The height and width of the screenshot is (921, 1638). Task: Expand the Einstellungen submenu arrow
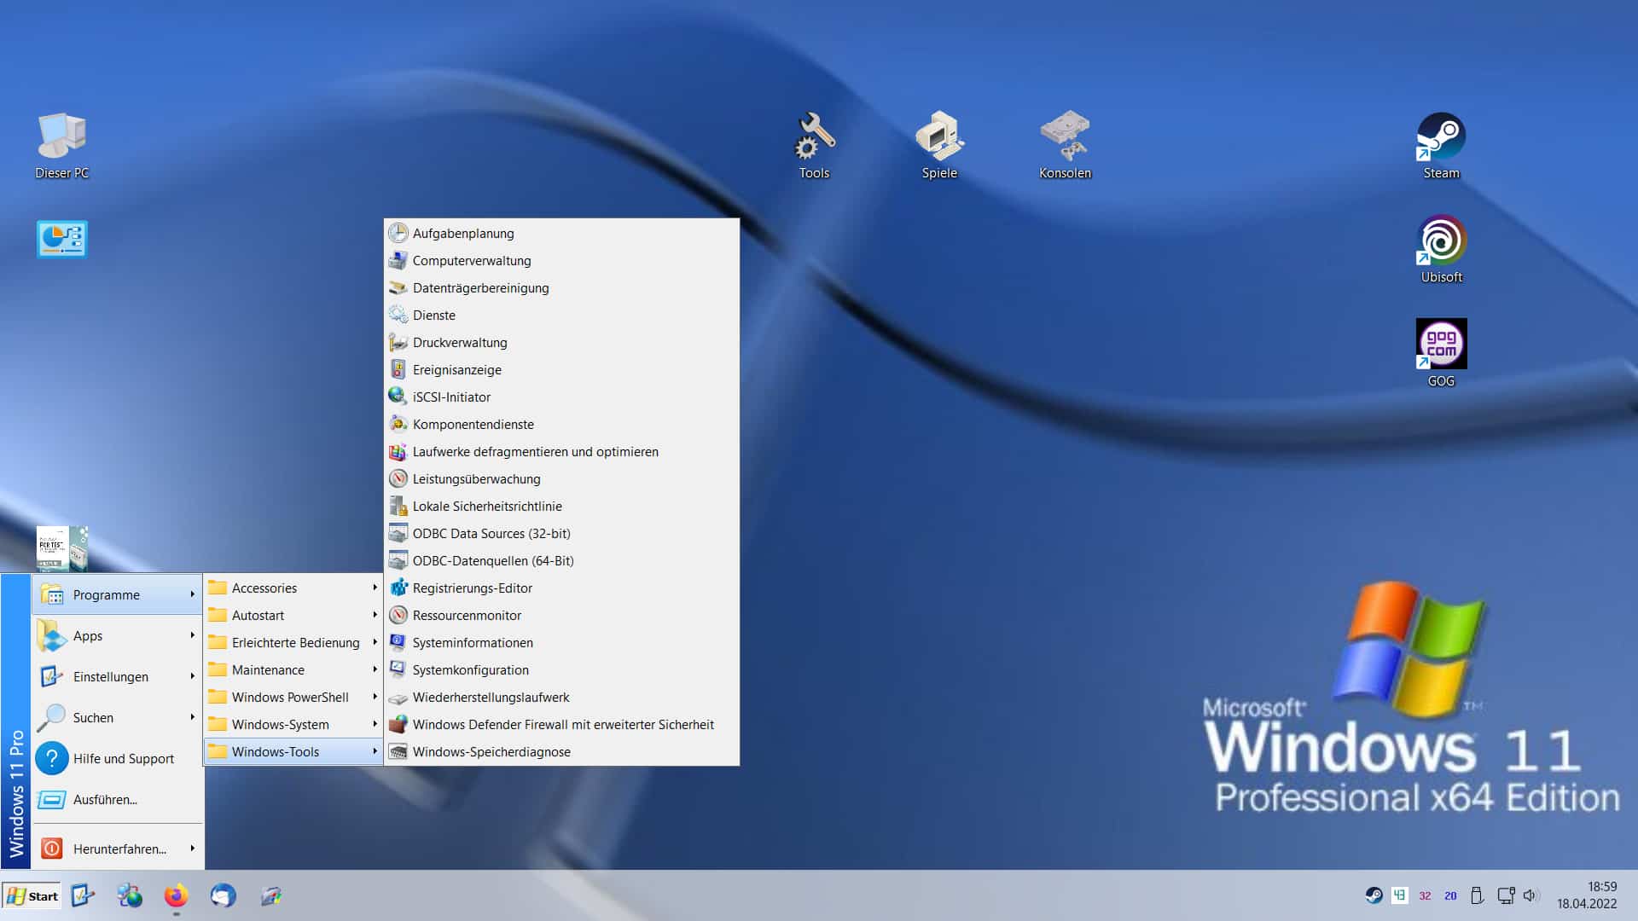192,676
